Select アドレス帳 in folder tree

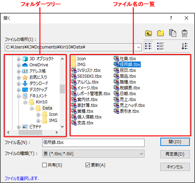coord(38,71)
